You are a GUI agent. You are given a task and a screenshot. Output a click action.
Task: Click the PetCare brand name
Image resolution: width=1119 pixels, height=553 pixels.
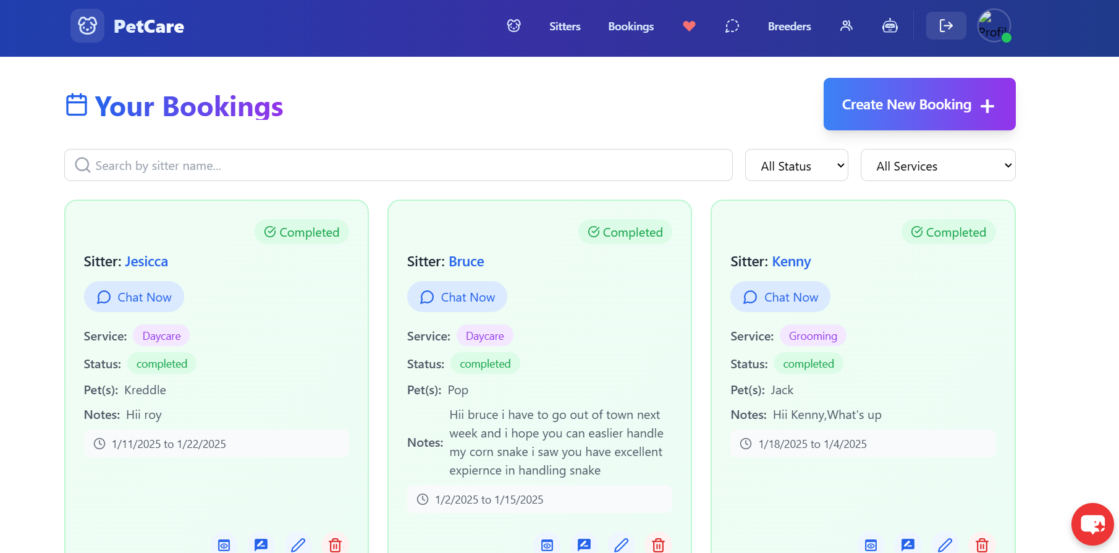[x=149, y=27]
